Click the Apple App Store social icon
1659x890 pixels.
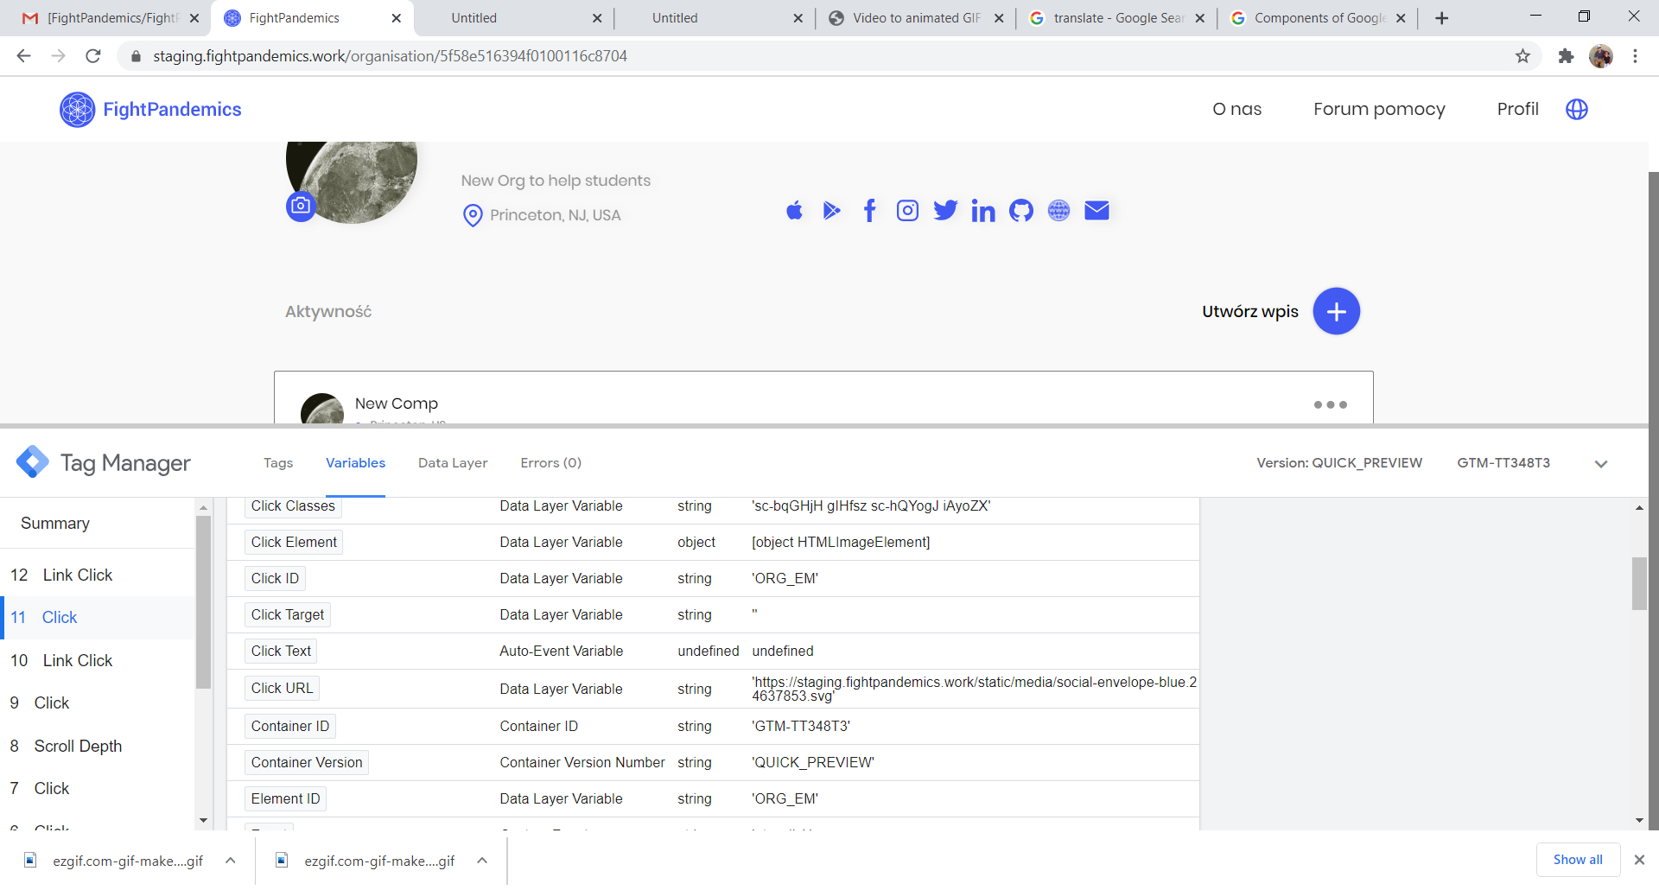click(x=794, y=211)
